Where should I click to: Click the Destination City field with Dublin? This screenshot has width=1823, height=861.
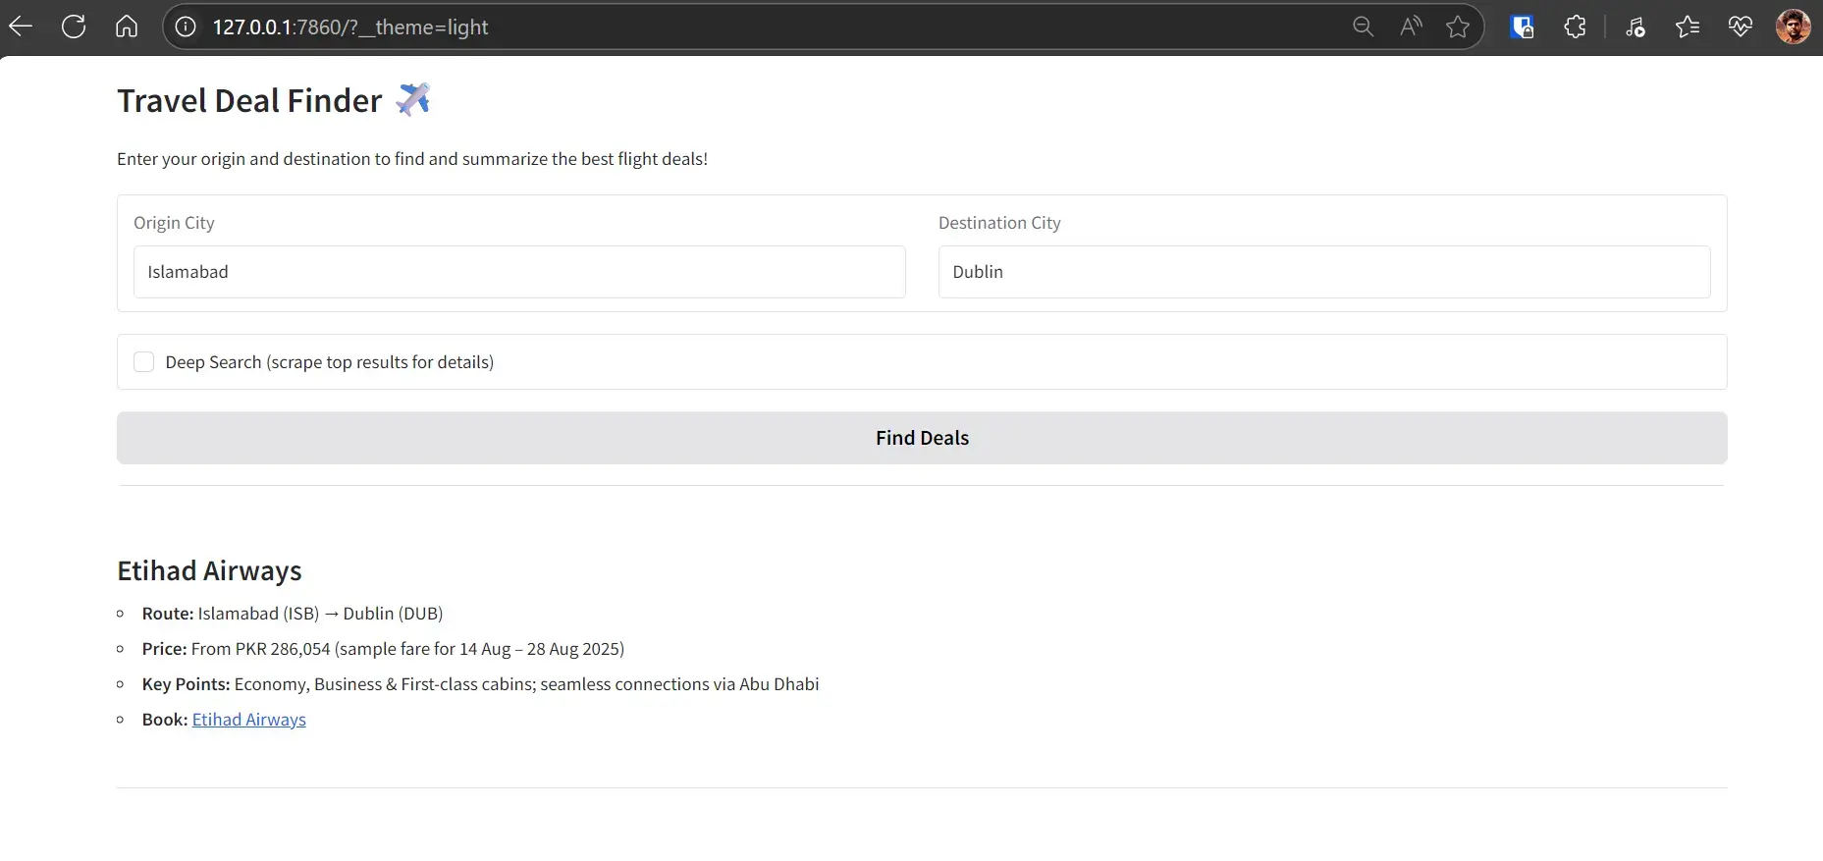click(x=1323, y=272)
